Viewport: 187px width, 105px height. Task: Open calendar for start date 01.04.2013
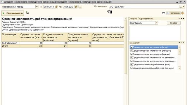[56, 7]
